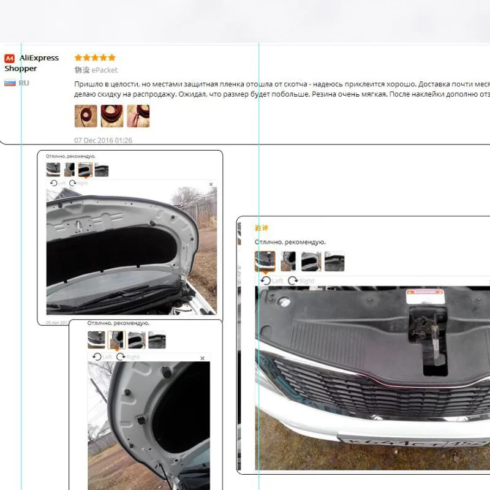Close the bottom hood-corner photo viewer

pos(203,358)
